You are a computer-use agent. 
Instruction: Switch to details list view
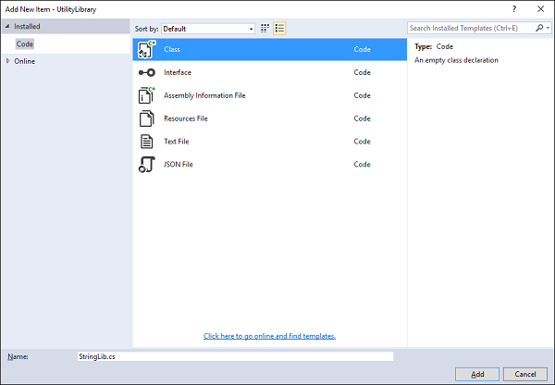coord(279,29)
